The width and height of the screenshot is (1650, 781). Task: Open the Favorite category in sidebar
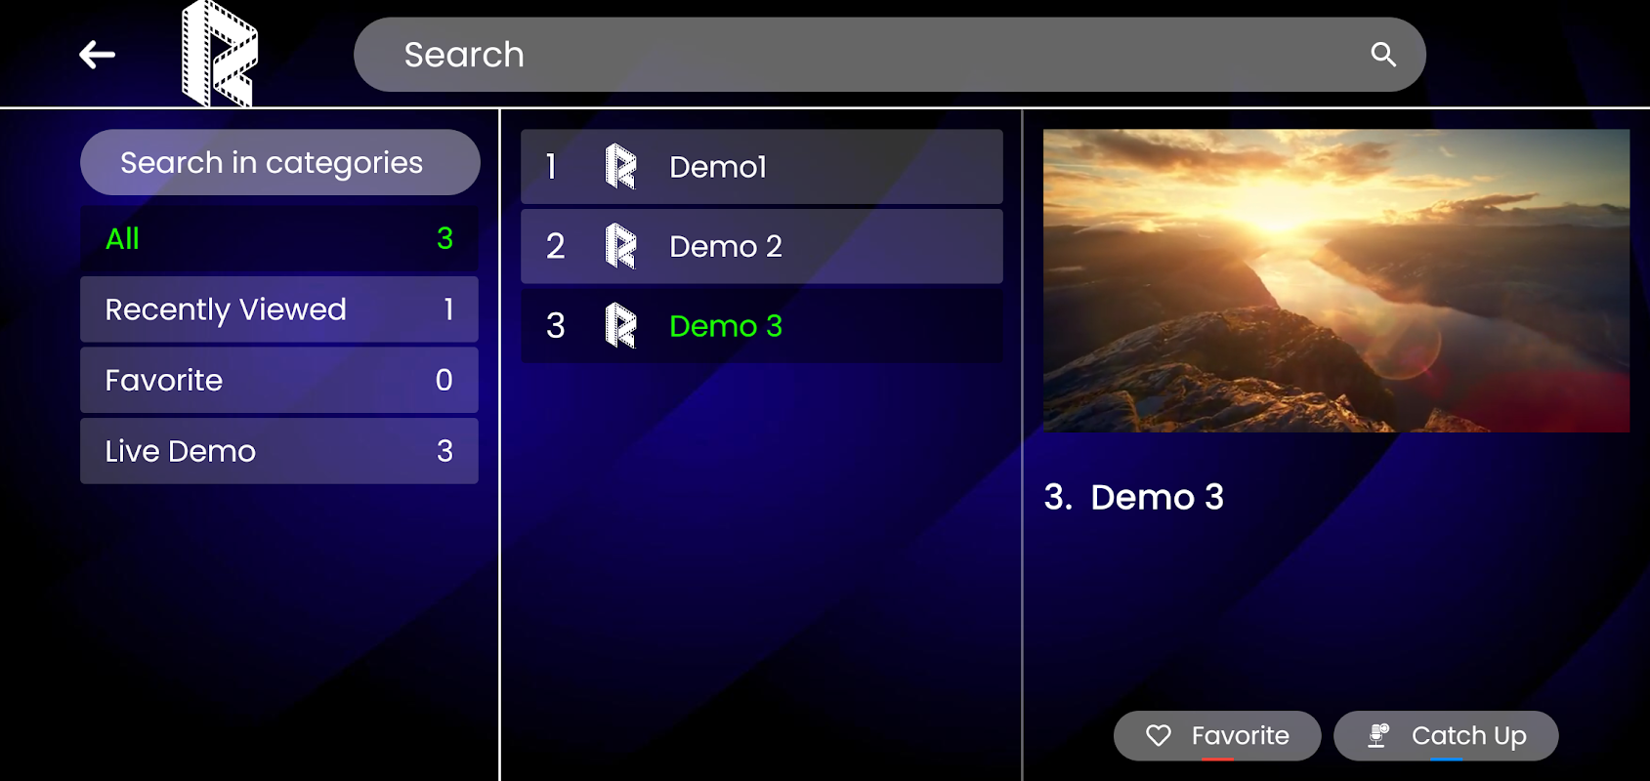click(x=279, y=380)
